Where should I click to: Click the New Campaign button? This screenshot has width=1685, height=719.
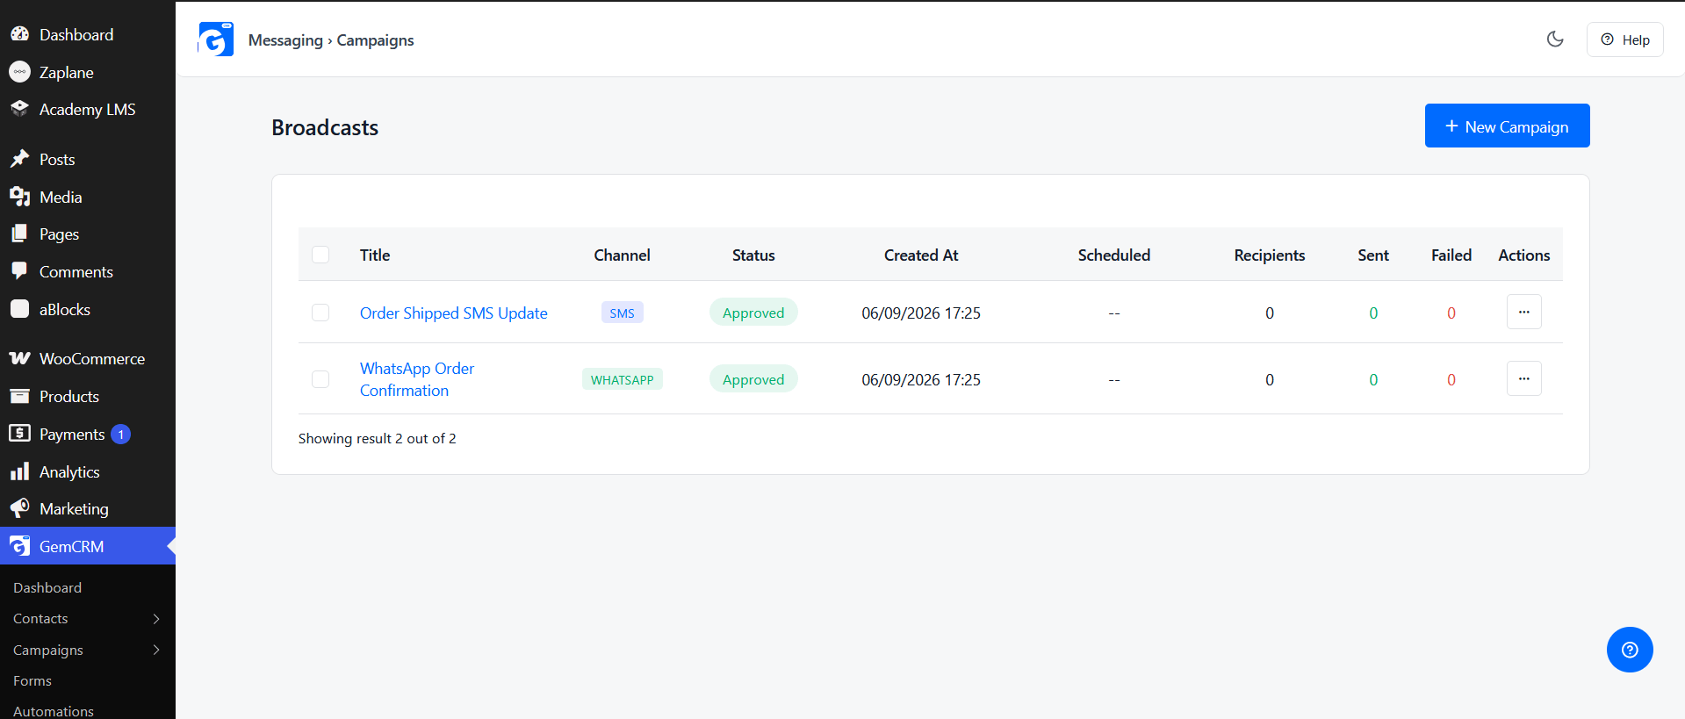coord(1507,126)
